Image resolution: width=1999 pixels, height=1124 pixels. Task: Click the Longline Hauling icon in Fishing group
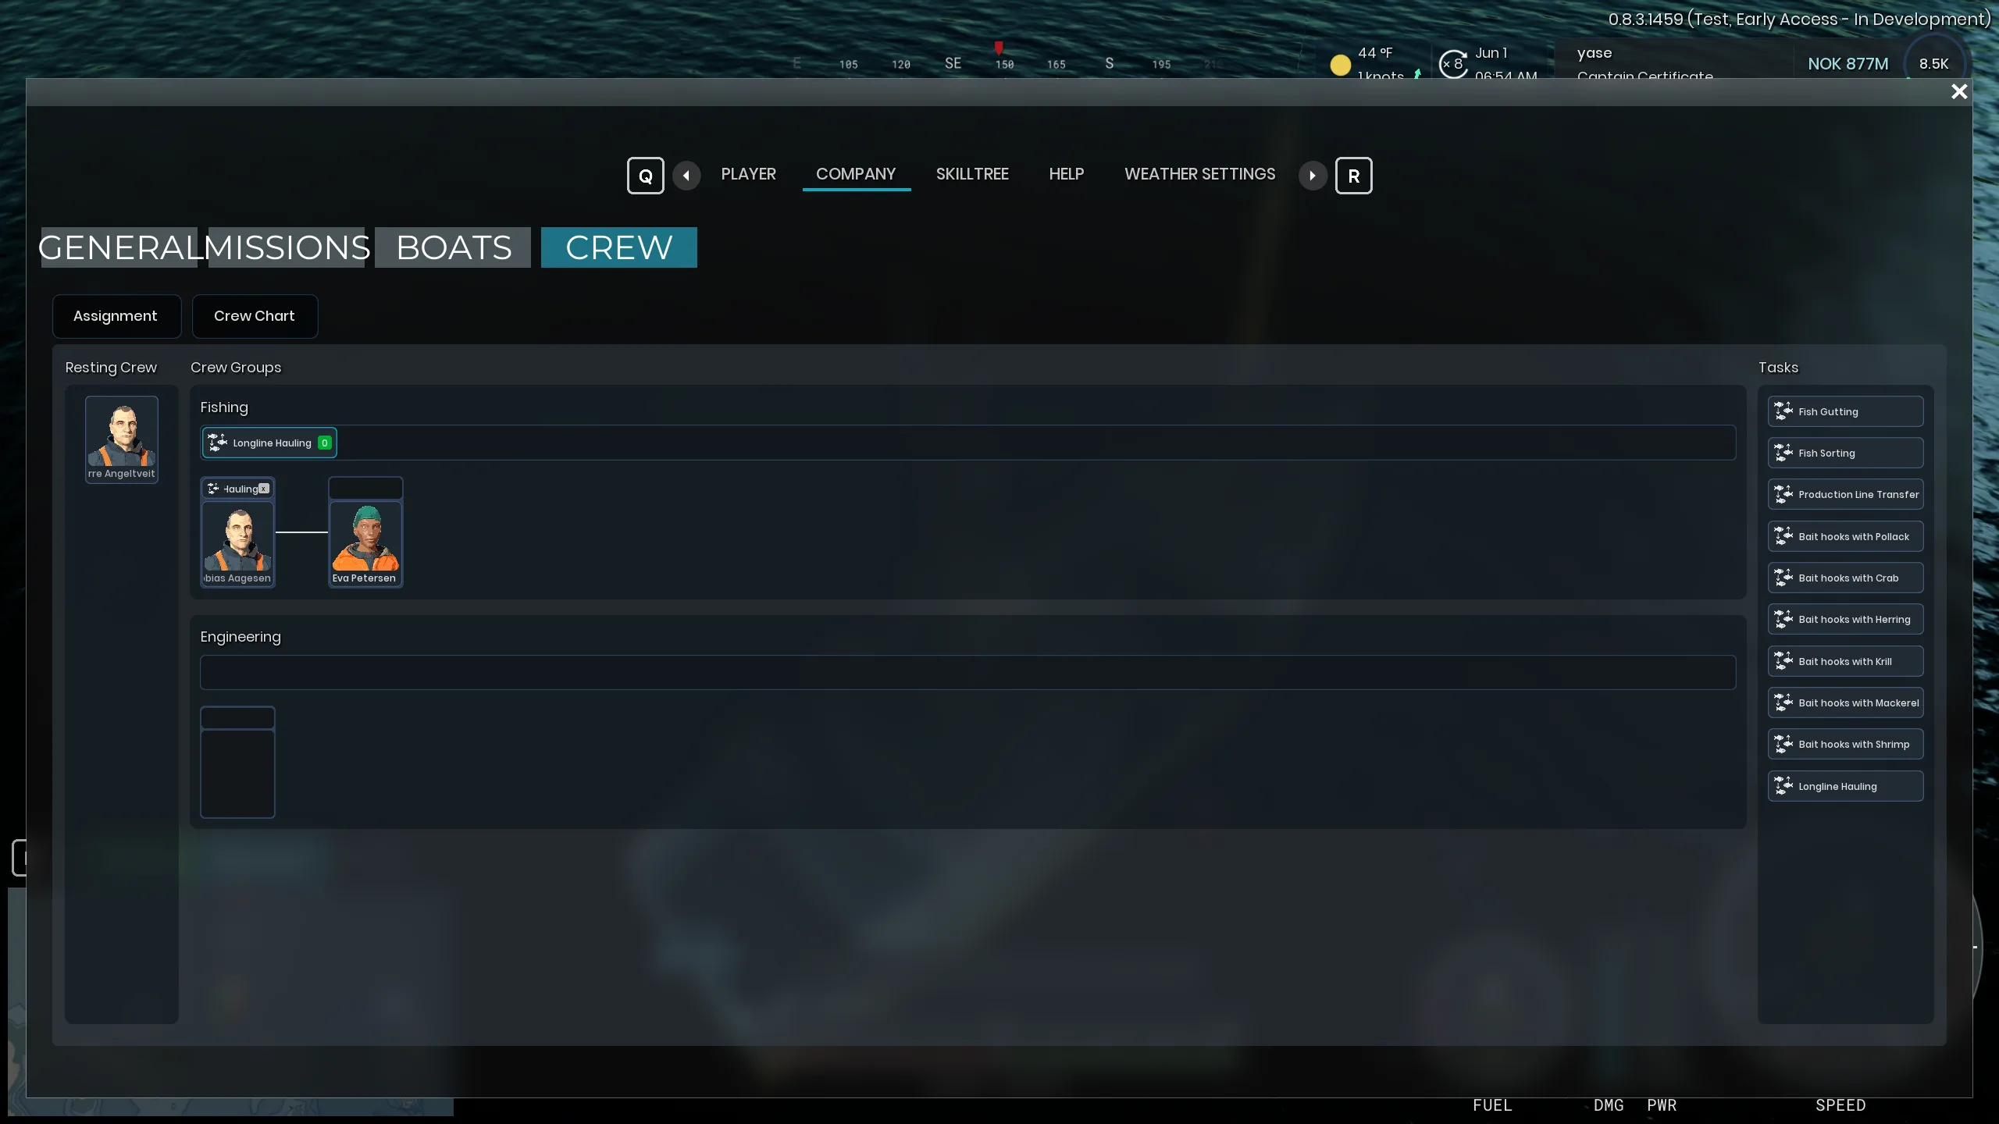(217, 443)
